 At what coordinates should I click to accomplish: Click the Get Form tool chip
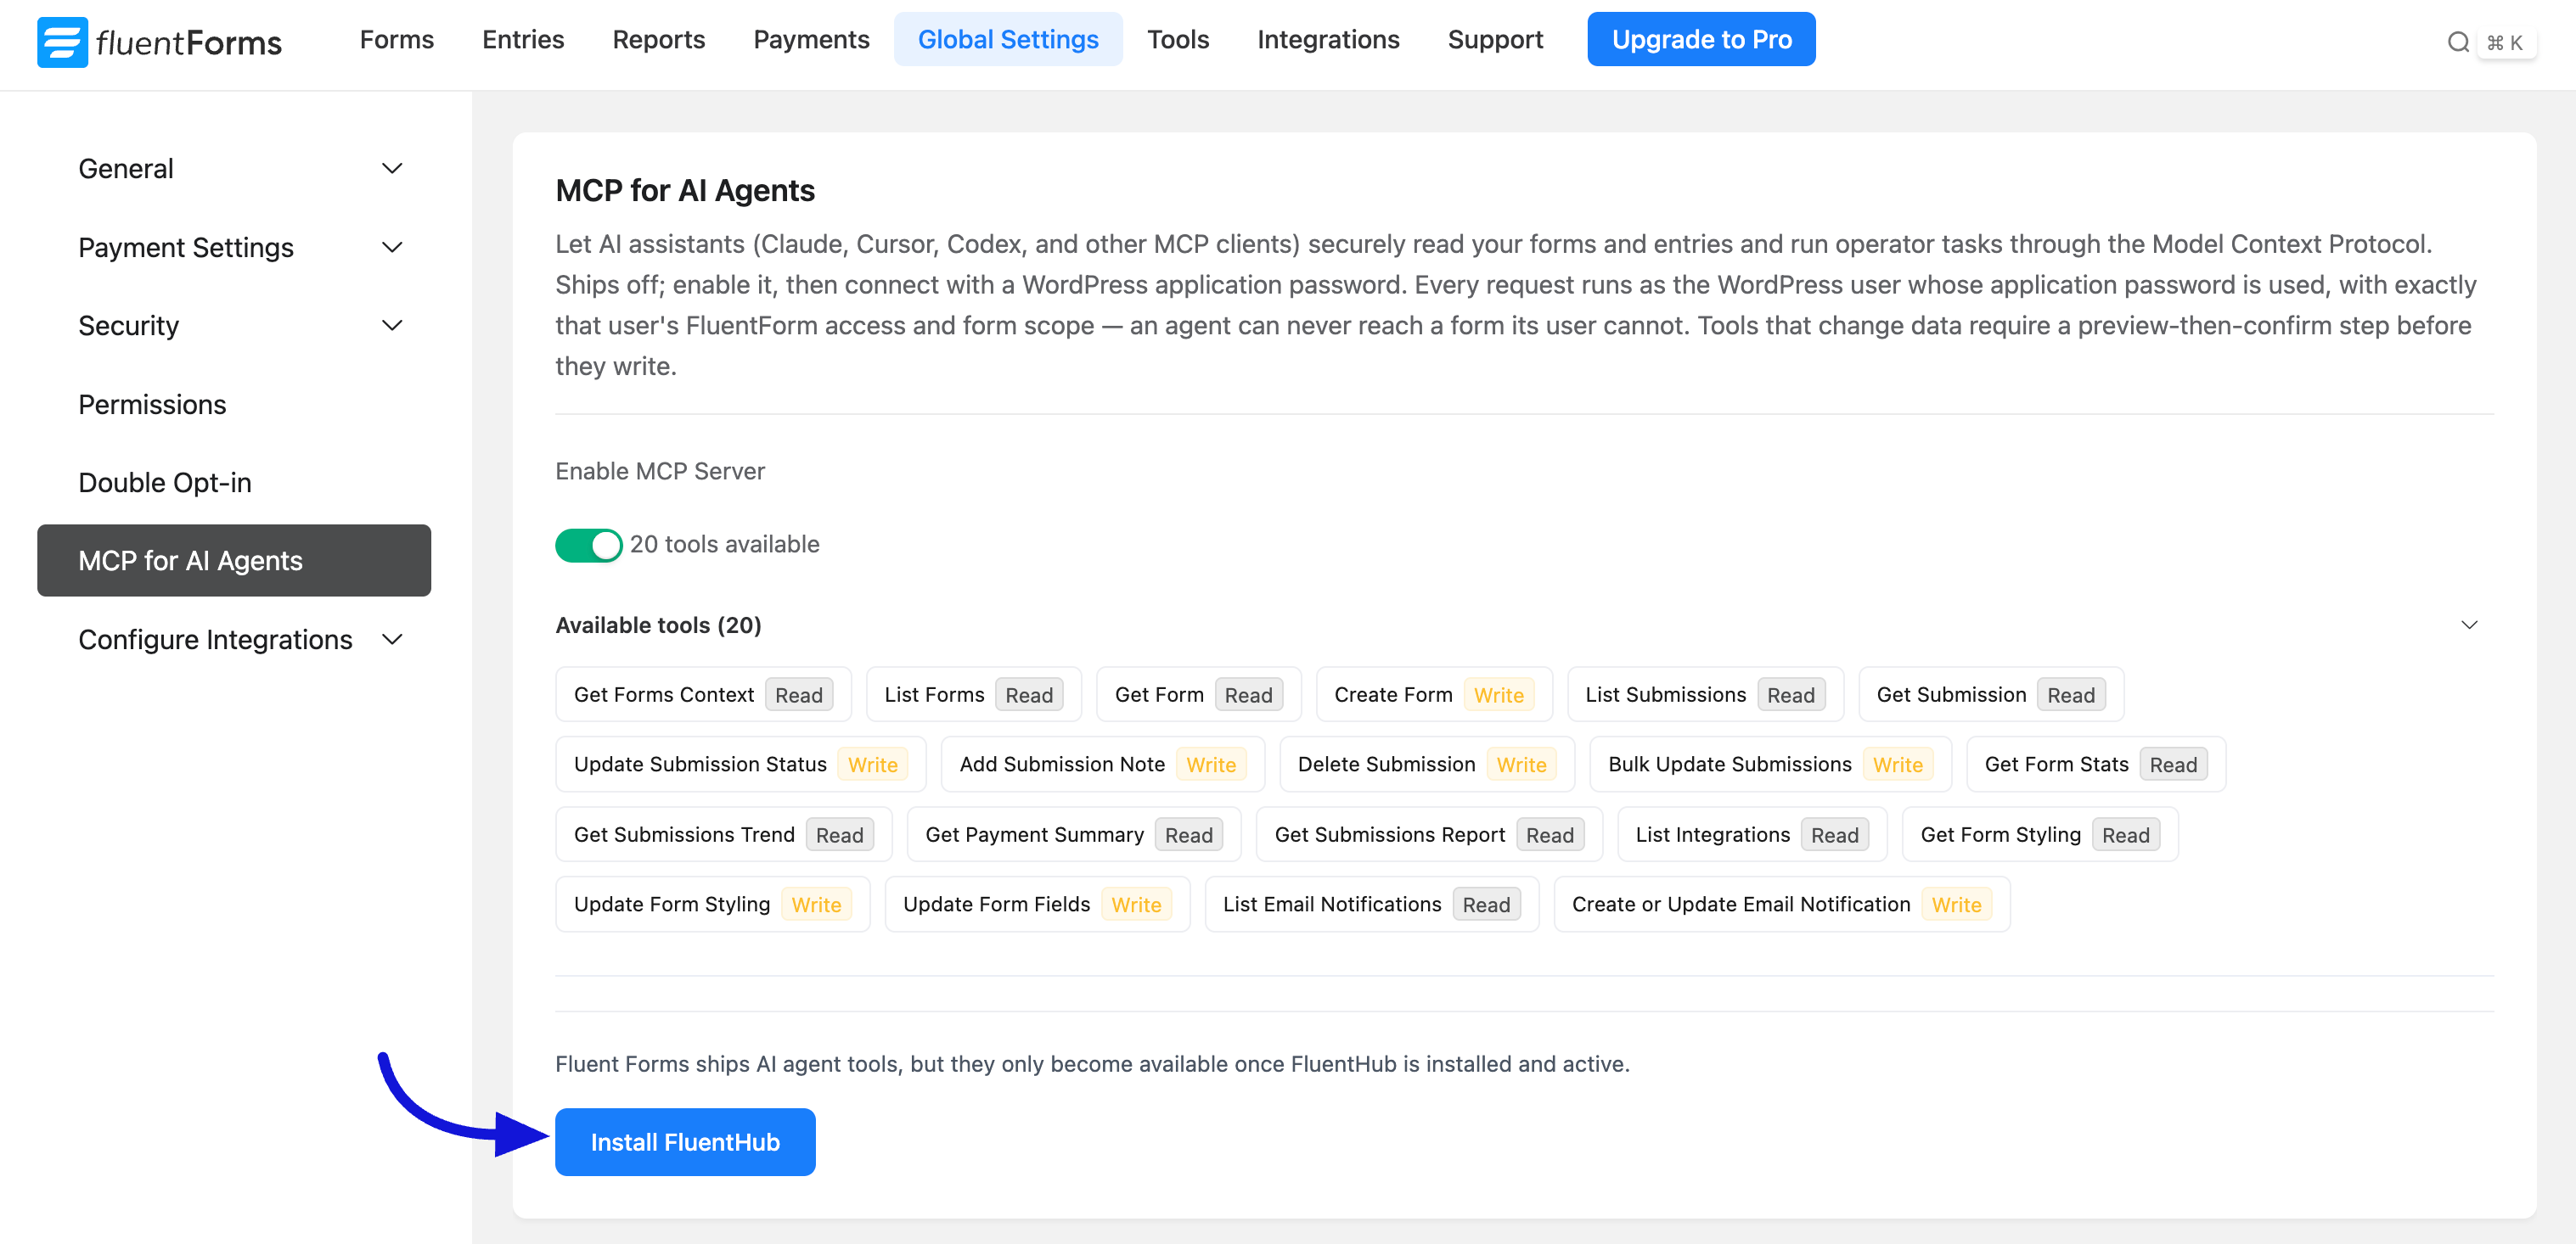[x=1198, y=694]
